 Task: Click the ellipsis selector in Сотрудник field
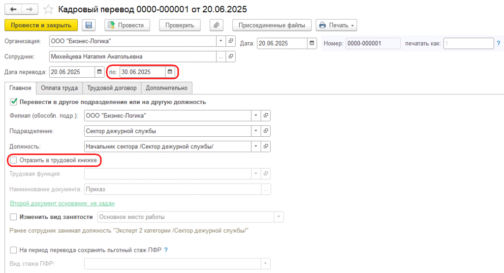click(x=221, y=57)
